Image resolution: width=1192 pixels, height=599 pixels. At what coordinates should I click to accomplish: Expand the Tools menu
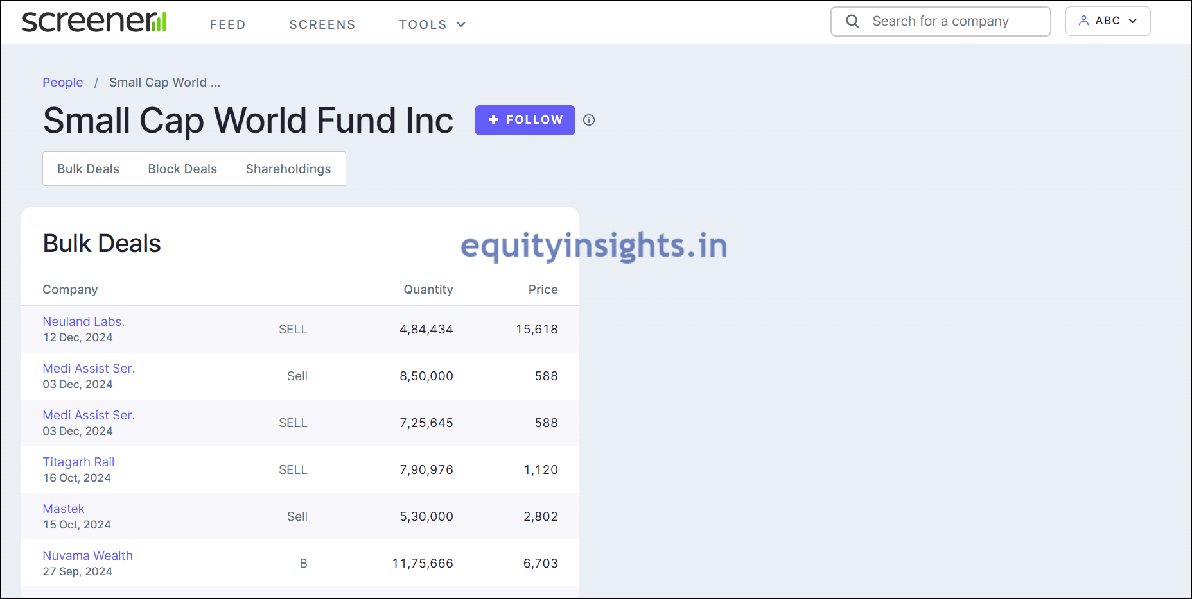[432, 24]
